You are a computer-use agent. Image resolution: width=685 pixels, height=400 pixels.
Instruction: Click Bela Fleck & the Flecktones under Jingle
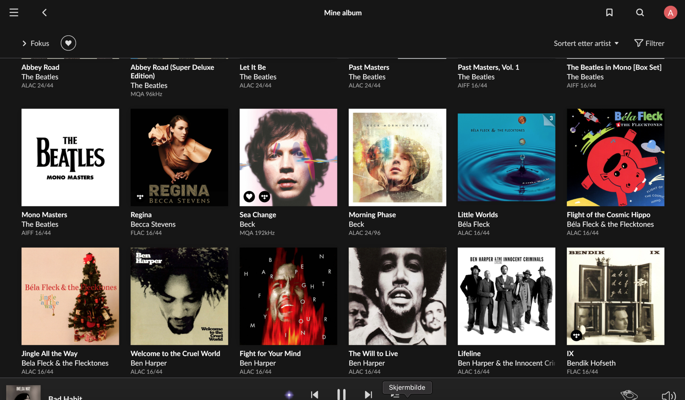(x=65, y=363)
